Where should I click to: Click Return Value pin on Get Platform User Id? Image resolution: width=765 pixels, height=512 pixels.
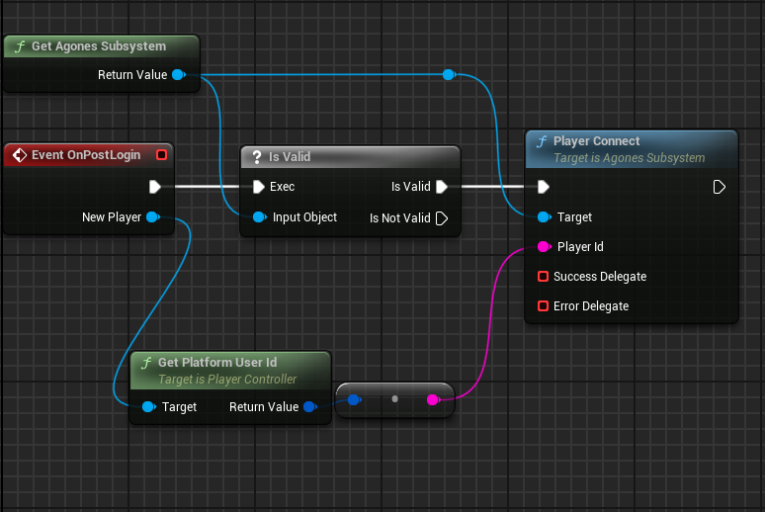[x=309, y=407]
